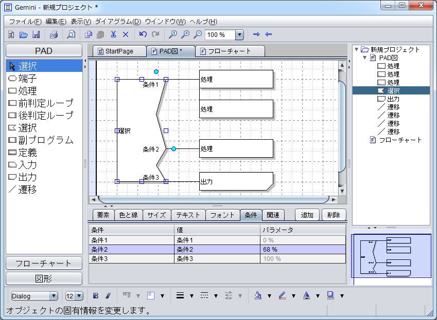Click the 削除 button
This screenshot has height=320, width=437.
point(334,215)
